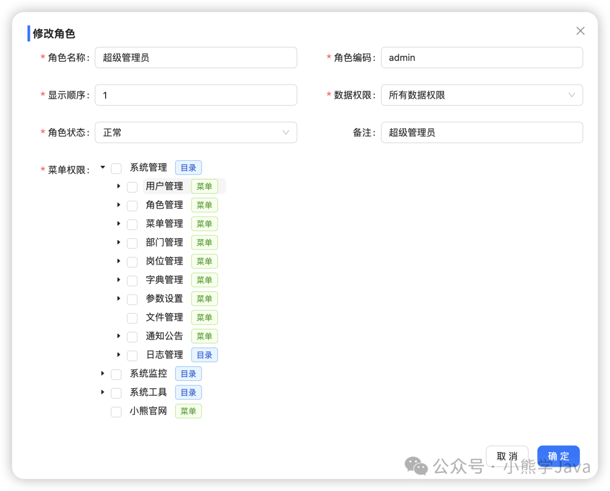
Task: Select the 系统监控 tree label
Action: (148, 373)
